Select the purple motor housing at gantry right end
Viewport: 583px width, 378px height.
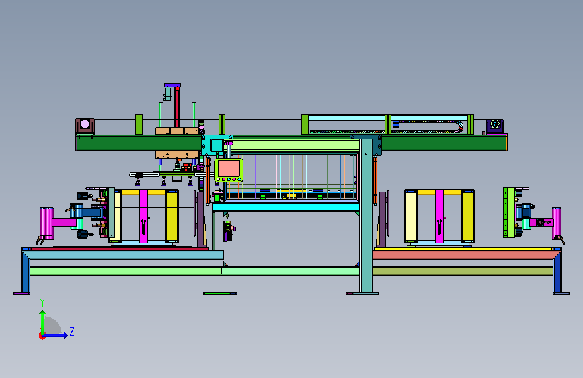click(495, 126)
